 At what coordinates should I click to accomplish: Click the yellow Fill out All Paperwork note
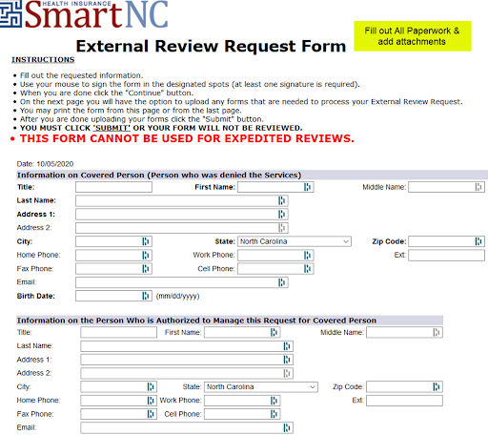click(x=413, y=36)
